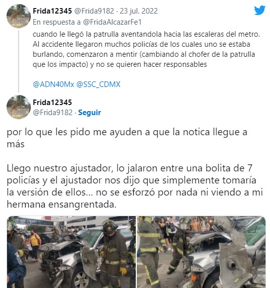Click the parent tweet text about patrulla
This screenshot has width=270, height=288.
[146, 49]
